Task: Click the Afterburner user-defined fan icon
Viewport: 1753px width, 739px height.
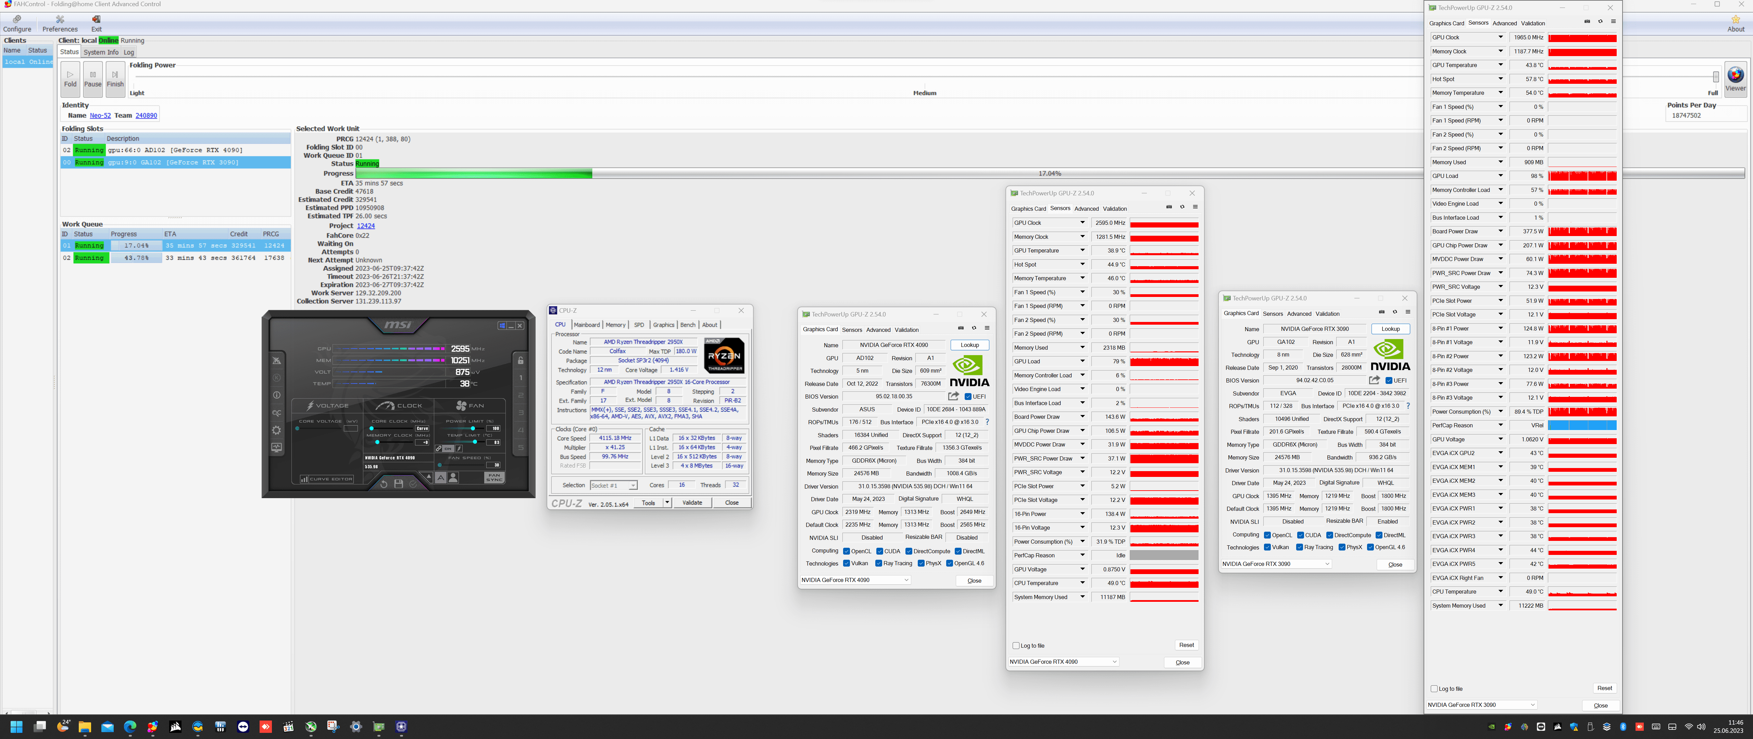Action: click(453, 478)
